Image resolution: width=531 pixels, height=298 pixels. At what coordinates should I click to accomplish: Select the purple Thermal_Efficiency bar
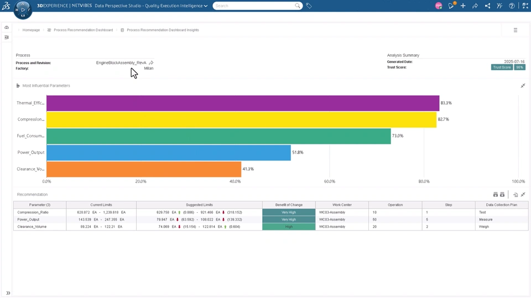[x=243, y=103]
